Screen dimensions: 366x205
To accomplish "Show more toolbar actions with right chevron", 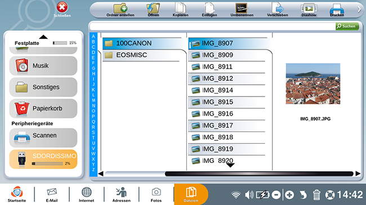I will pyautogui.click(x=359, y=10).
